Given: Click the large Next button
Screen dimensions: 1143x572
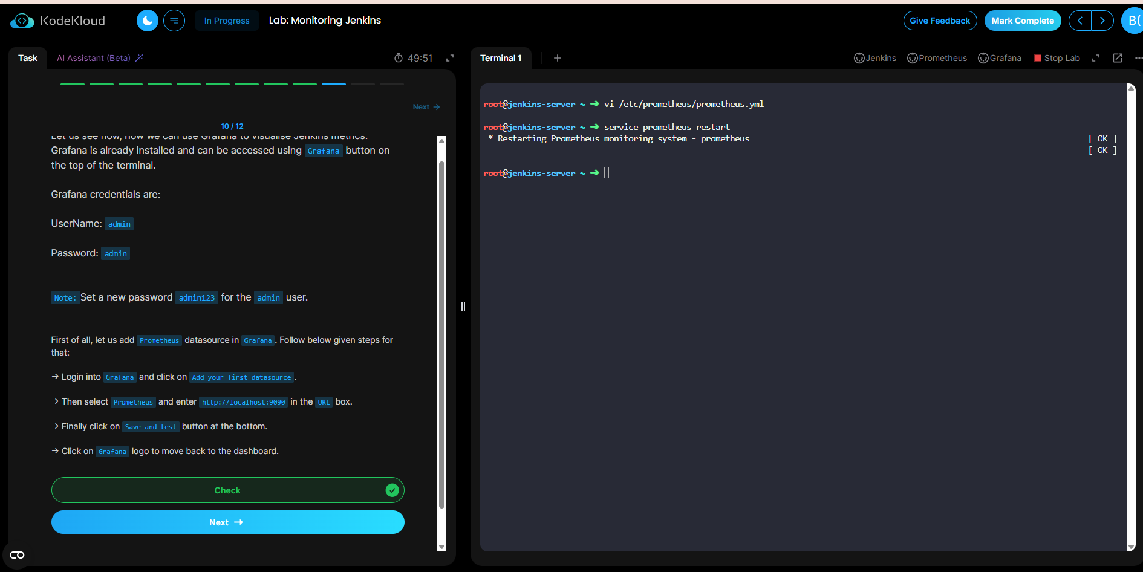Looking at the screenshot, I should 227,522.
